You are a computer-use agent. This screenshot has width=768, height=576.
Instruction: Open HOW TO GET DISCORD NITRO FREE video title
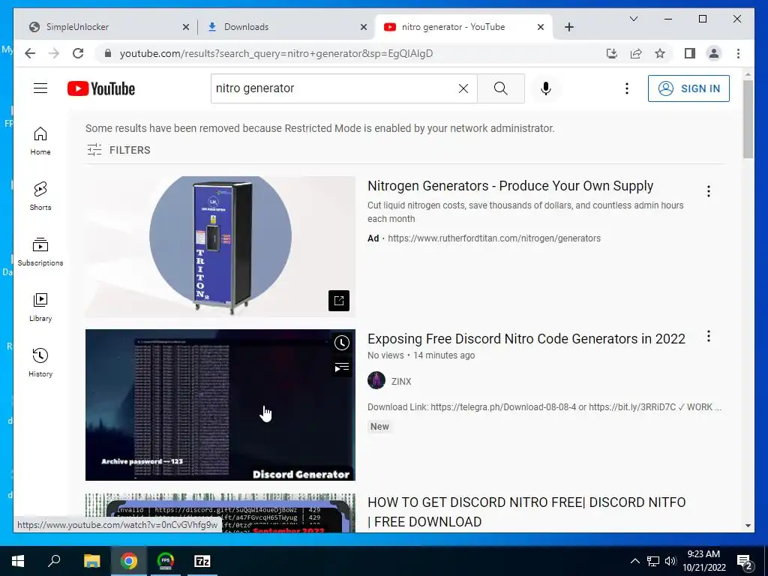526,511
